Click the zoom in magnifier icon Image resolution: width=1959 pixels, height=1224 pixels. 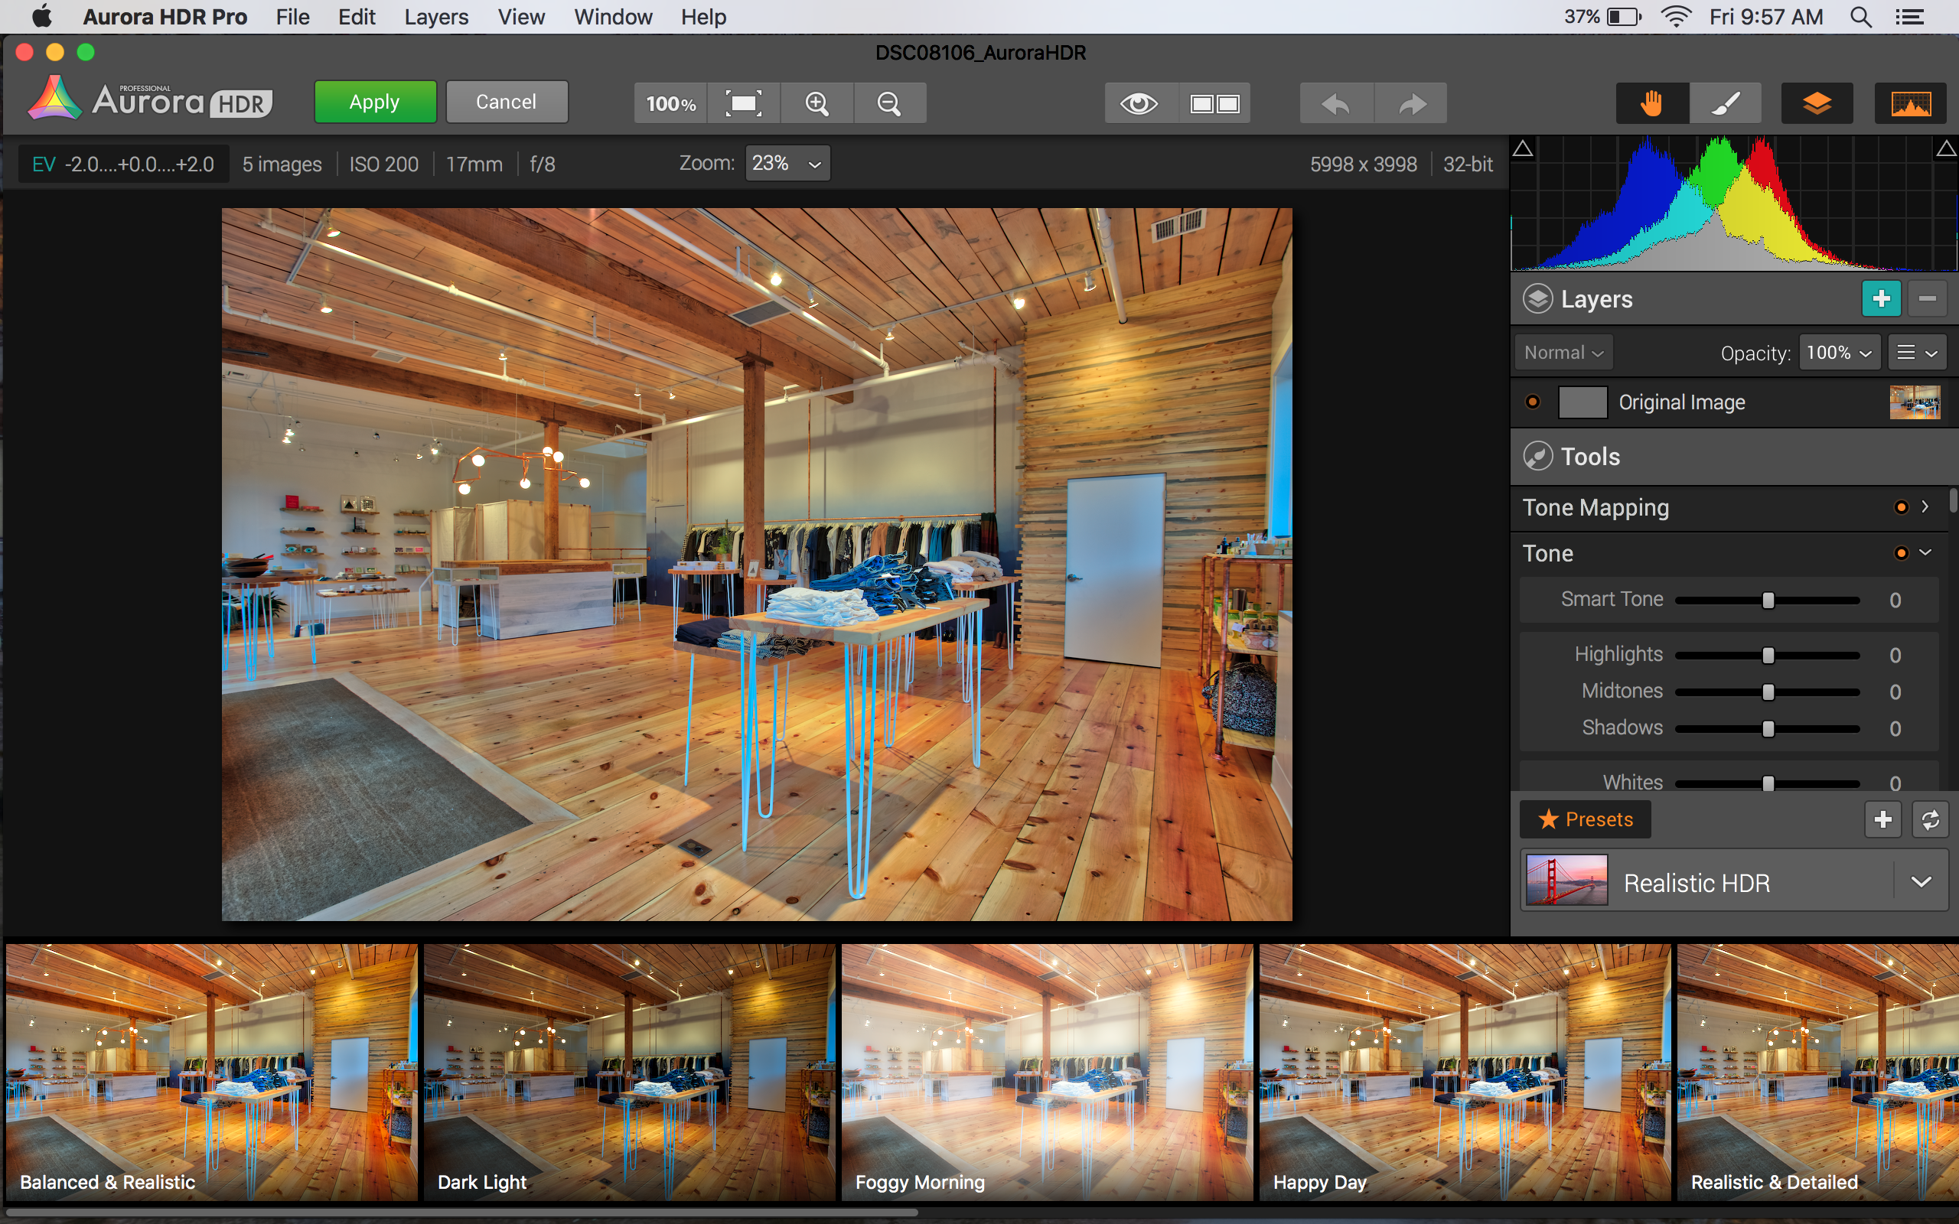(816, 103)
